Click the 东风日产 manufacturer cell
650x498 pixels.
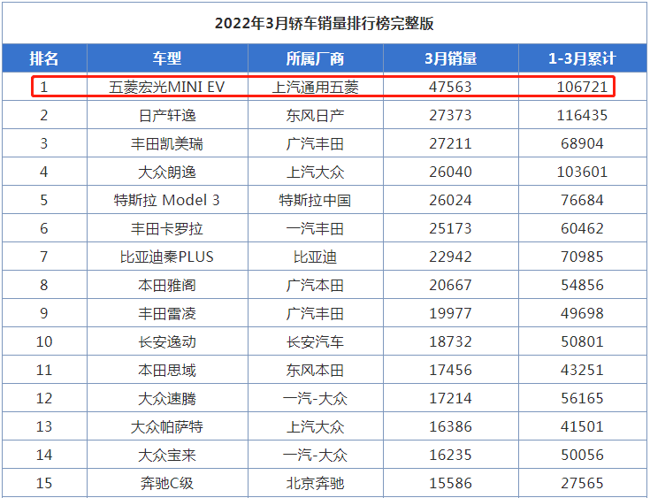(x=315, y=115)
